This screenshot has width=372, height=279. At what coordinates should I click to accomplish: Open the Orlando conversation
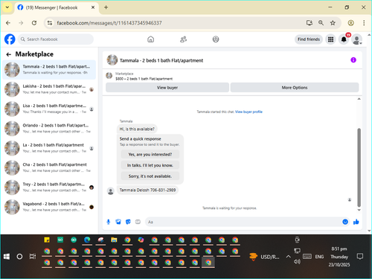click(x=49, y=129)
